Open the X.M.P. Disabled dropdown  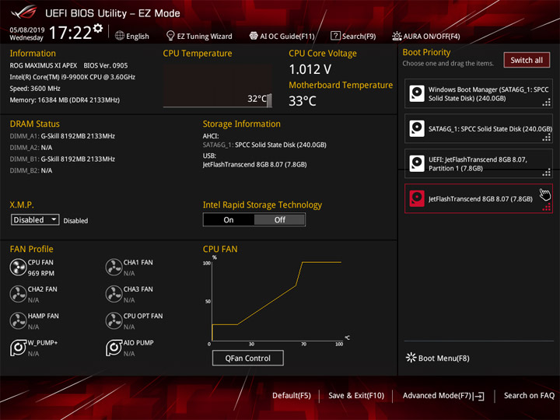[35, 219]
